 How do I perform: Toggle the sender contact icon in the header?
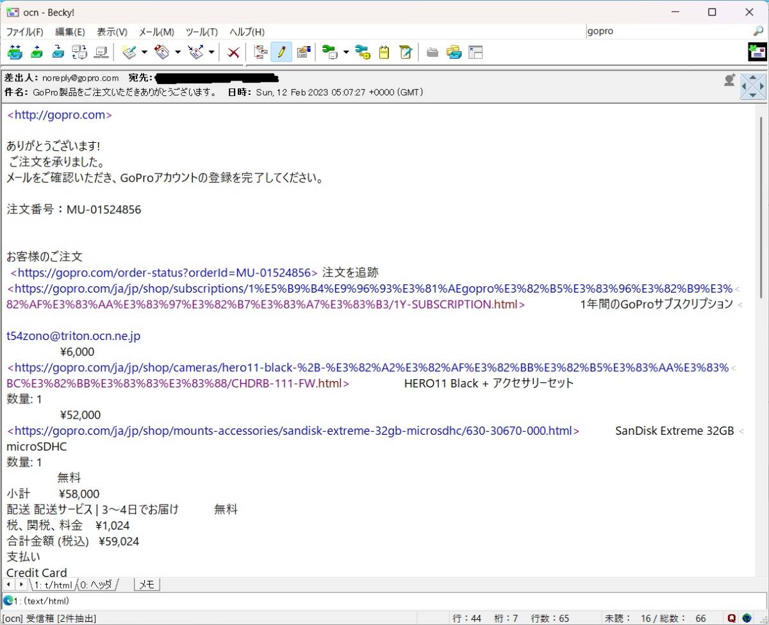pos(729,79)
